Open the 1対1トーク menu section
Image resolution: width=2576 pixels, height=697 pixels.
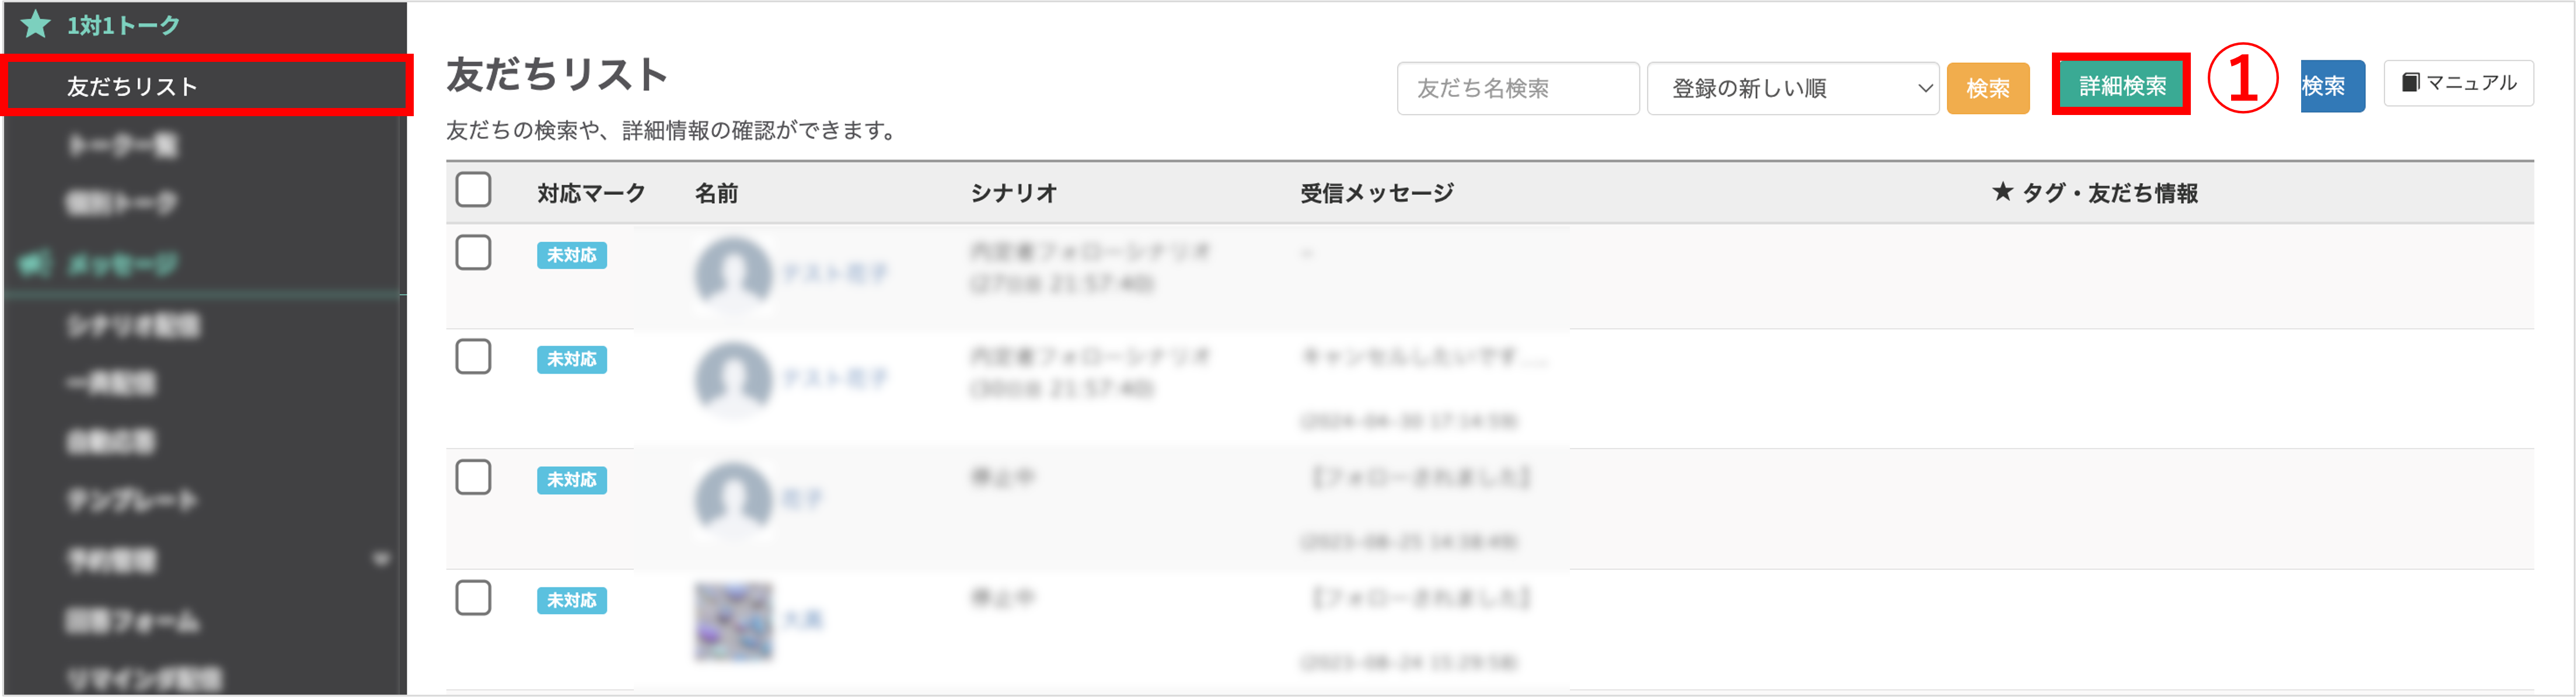coord(123,25)
